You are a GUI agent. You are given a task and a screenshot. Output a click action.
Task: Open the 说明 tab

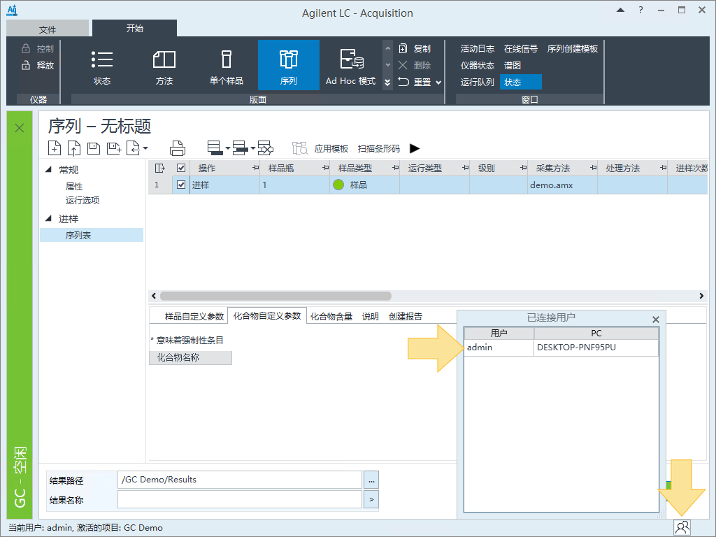371,317
